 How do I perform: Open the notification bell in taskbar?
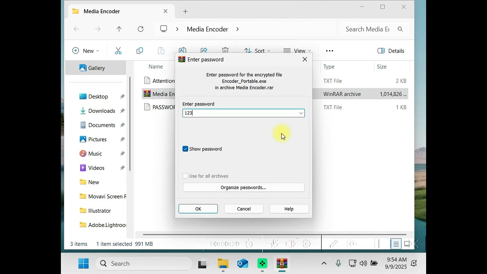[414, 263]
